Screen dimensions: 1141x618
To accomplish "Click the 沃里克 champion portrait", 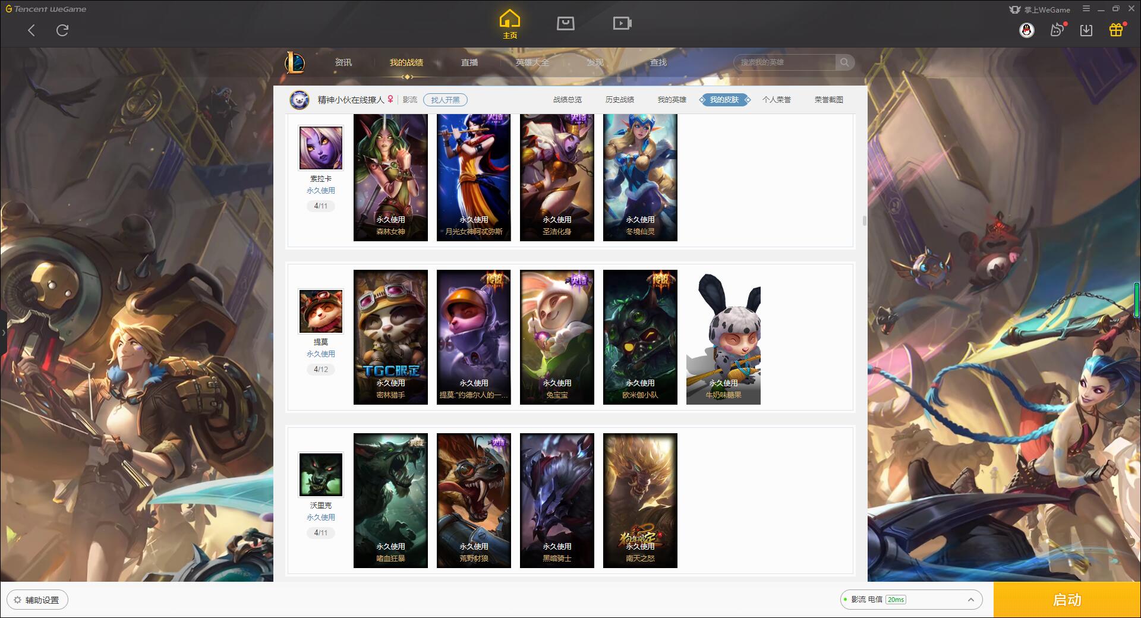I will [321, 475].
